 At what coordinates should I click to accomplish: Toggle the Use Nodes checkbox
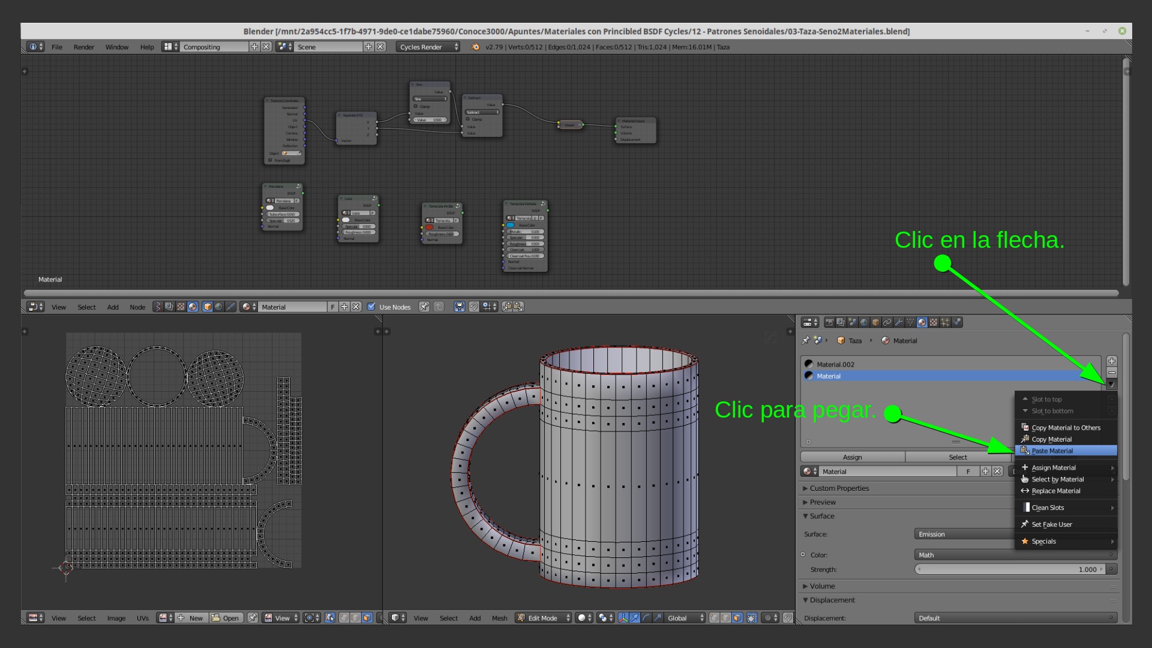point(371,307)
